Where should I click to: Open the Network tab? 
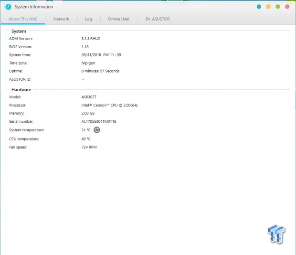(61, 19)
